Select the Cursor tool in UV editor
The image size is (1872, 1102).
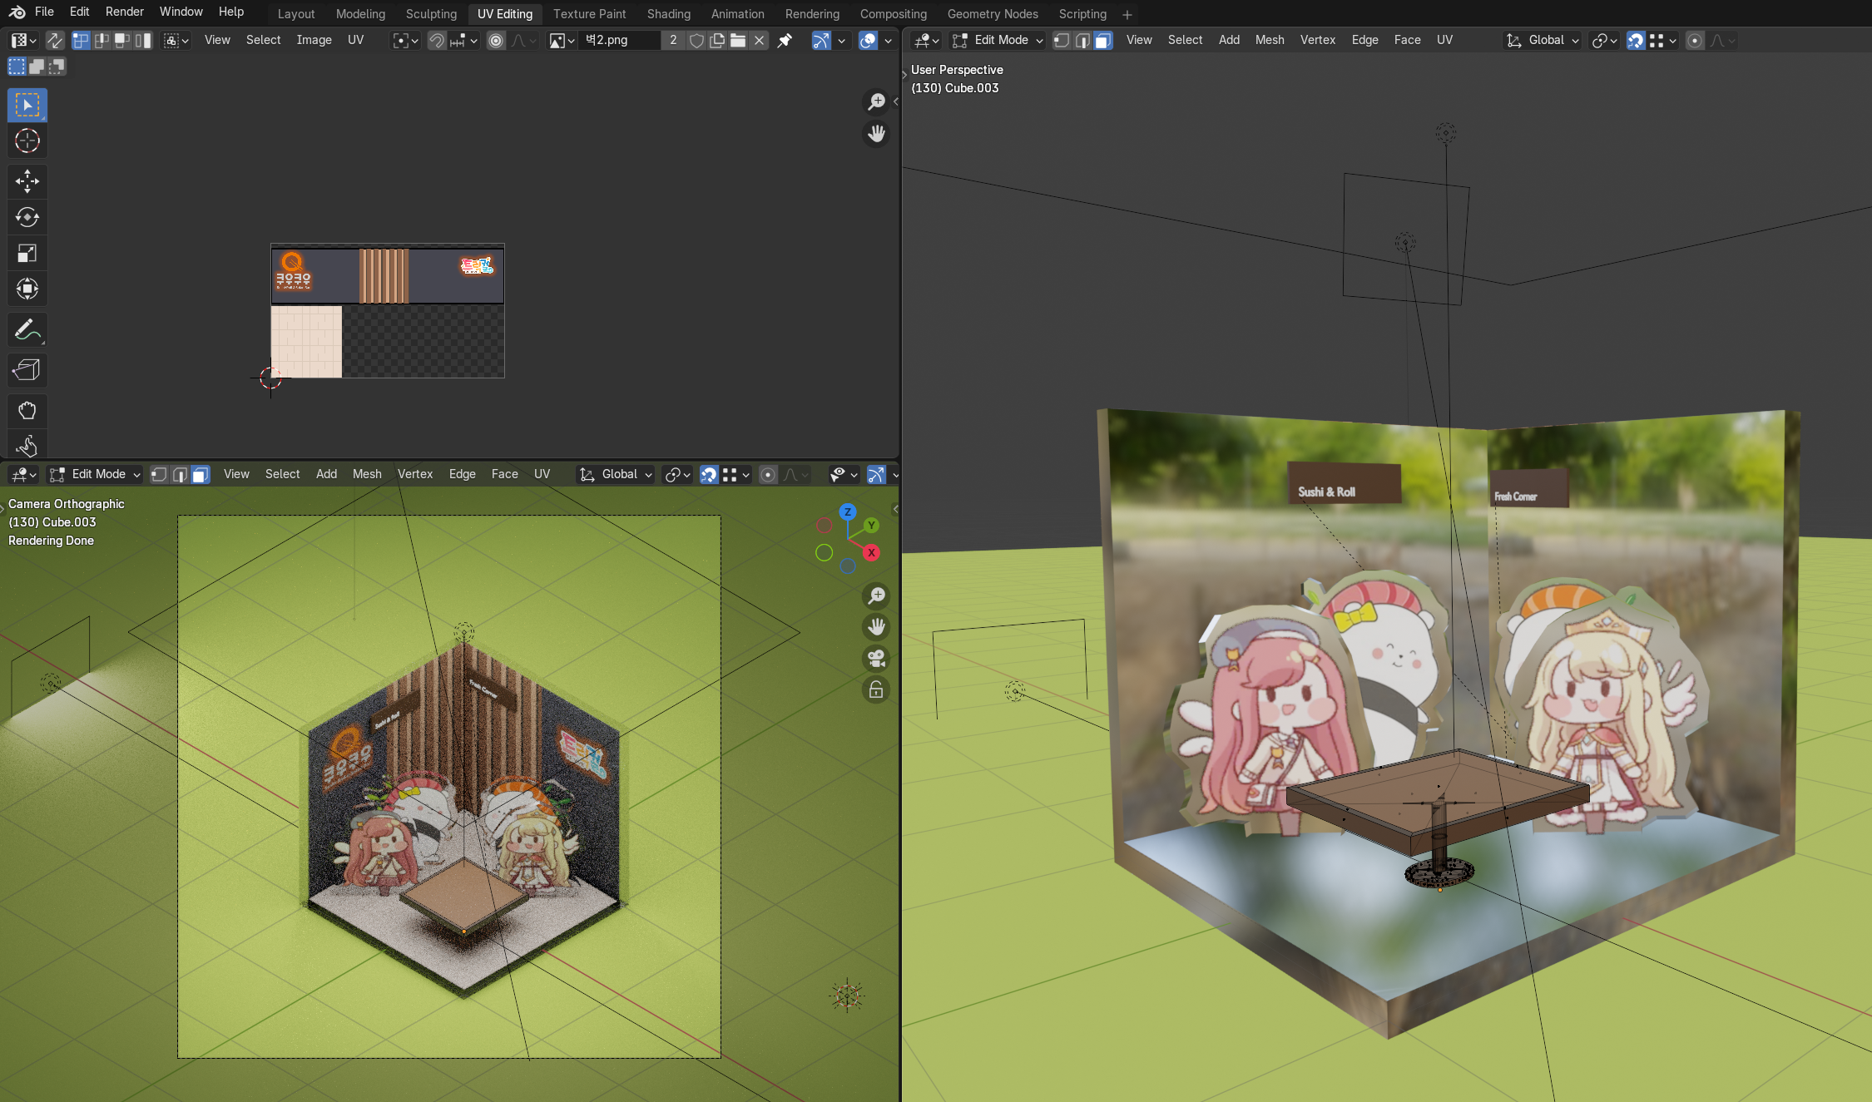[27, 141]
